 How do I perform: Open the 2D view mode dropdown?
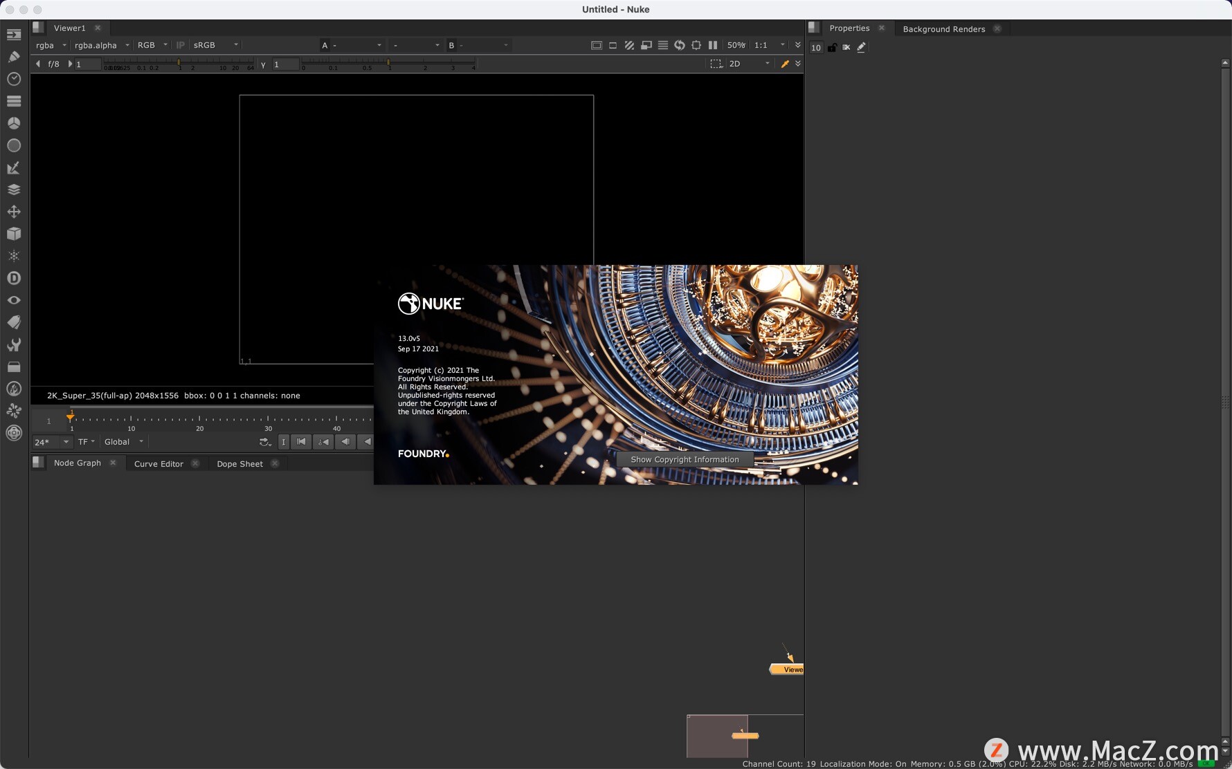tap(750, 64)
